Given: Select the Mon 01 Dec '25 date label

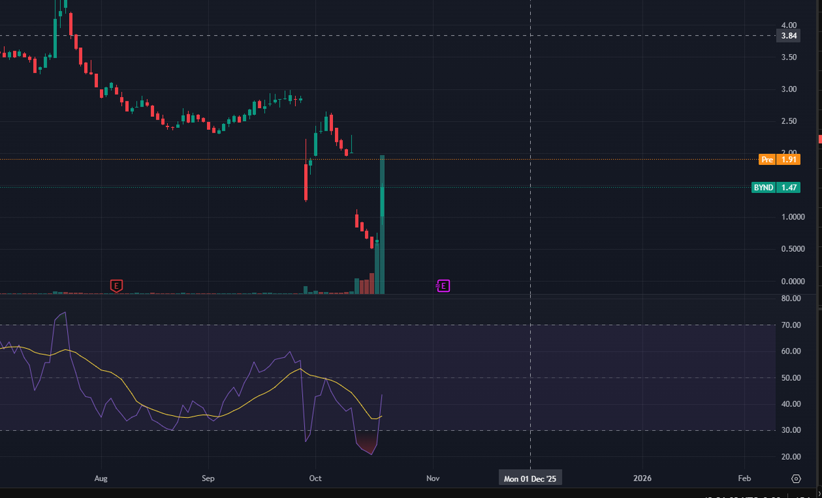Looking at the screenshot, I should pos(531,478).
